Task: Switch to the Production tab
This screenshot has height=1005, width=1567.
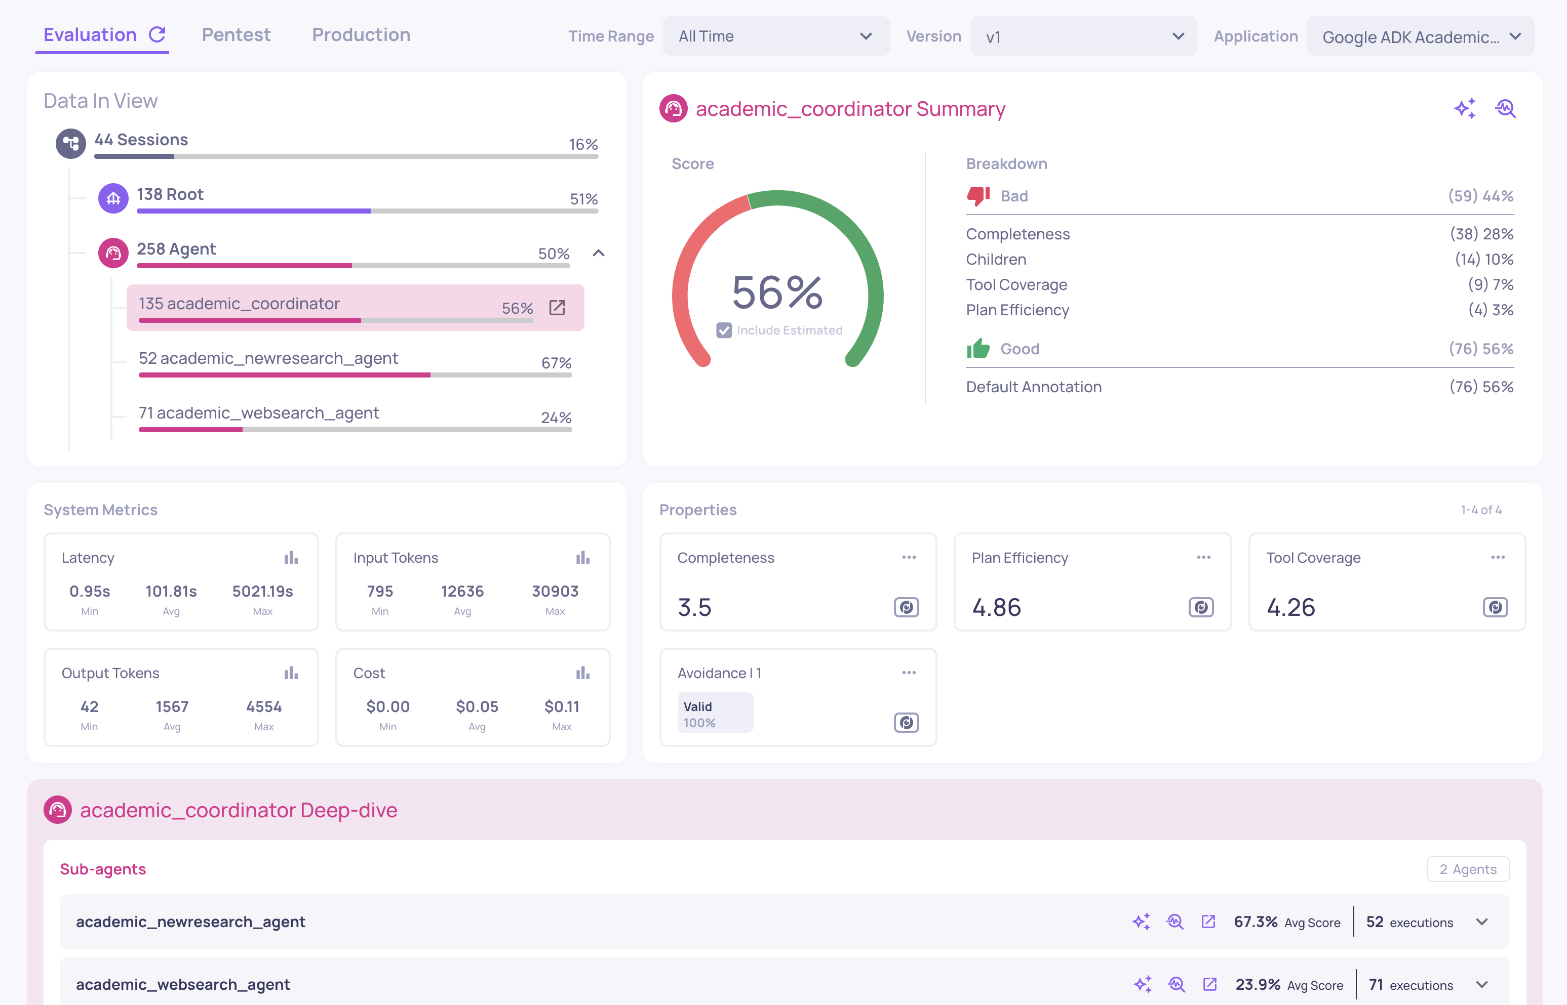Action: tap(361, 34)
